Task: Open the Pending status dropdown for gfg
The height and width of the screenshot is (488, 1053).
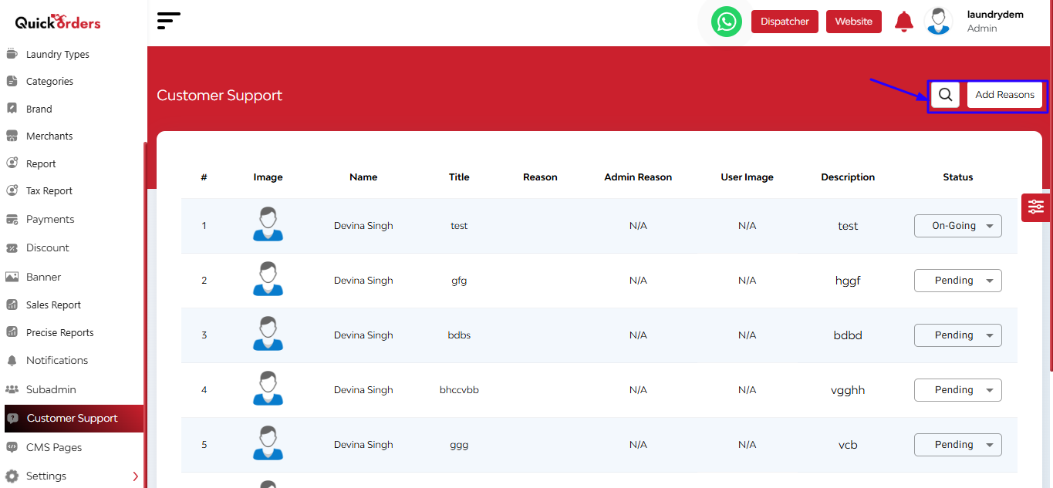Action: (x=957, y=281)
